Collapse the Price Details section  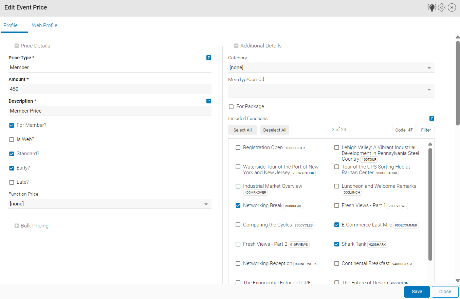pos(17,46)
